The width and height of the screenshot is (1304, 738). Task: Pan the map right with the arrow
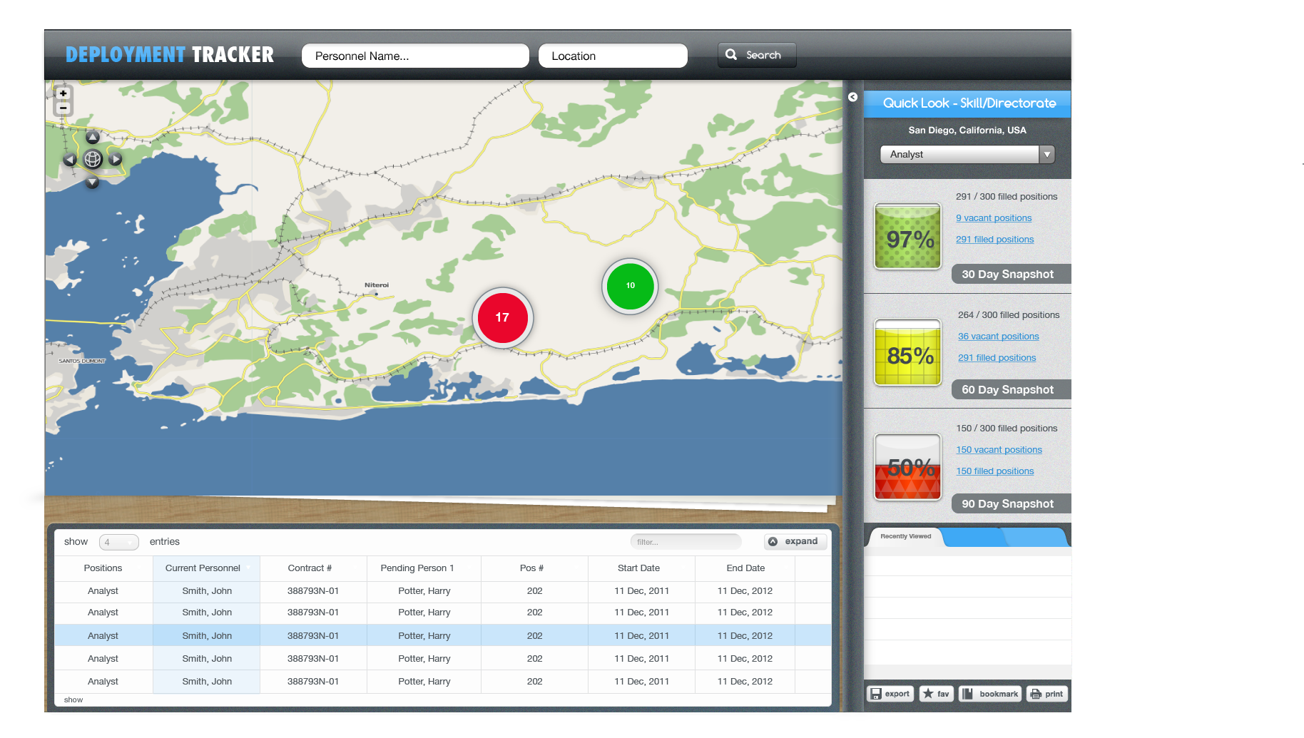pyautogui.click(x=116, y=159)
